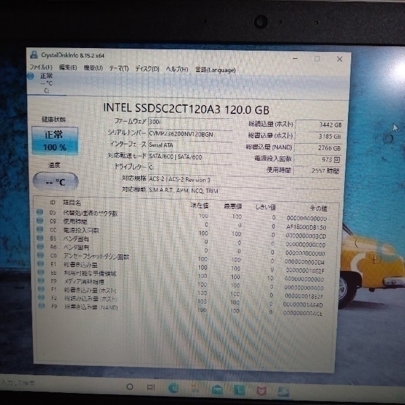Select the アンセーフシャットダウン回数 attribute row
Screen dimensions: 405x405
point(182,258)
